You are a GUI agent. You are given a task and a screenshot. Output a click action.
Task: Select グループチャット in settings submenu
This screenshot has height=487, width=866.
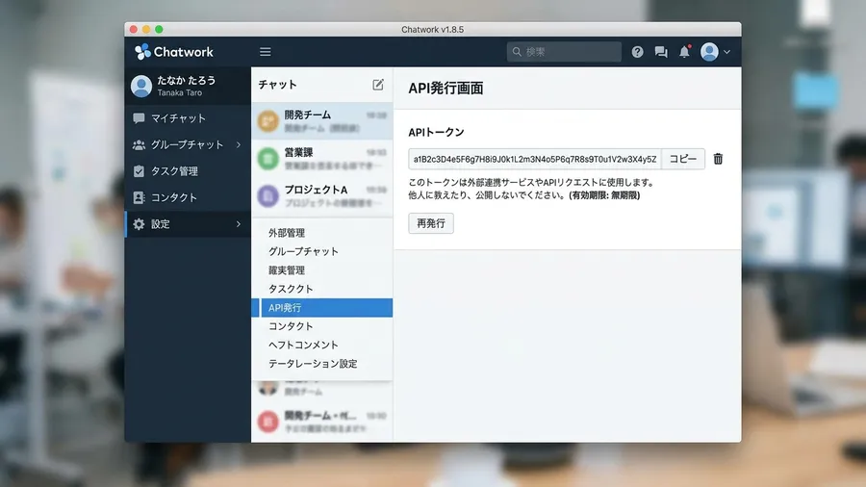[x=322, y=252]
